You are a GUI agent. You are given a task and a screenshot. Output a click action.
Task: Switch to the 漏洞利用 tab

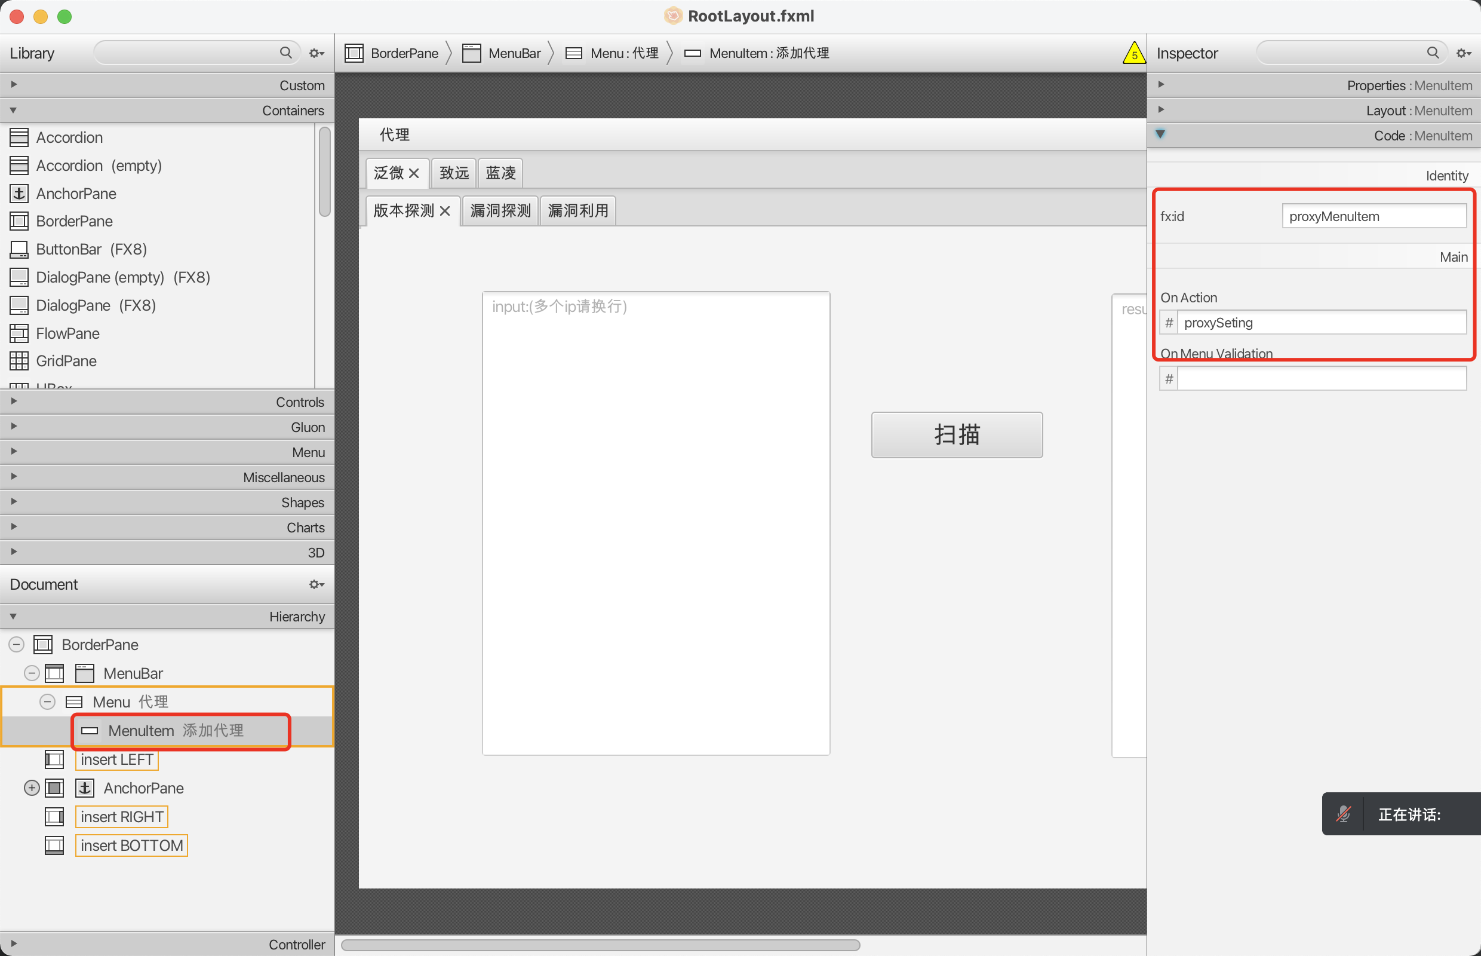tap(578, 211)
